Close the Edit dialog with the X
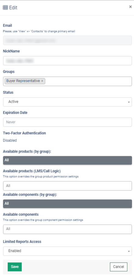 pyautogui.click(x=130, y=7)
